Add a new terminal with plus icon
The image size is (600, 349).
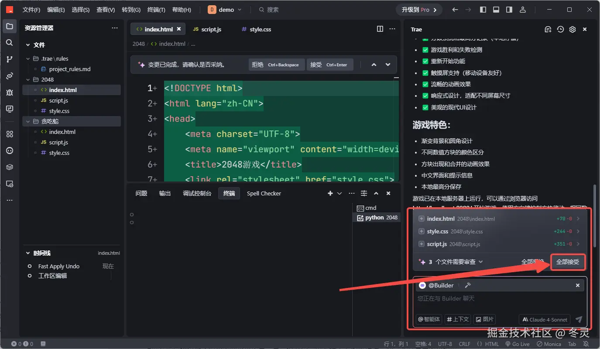(330, 193)
